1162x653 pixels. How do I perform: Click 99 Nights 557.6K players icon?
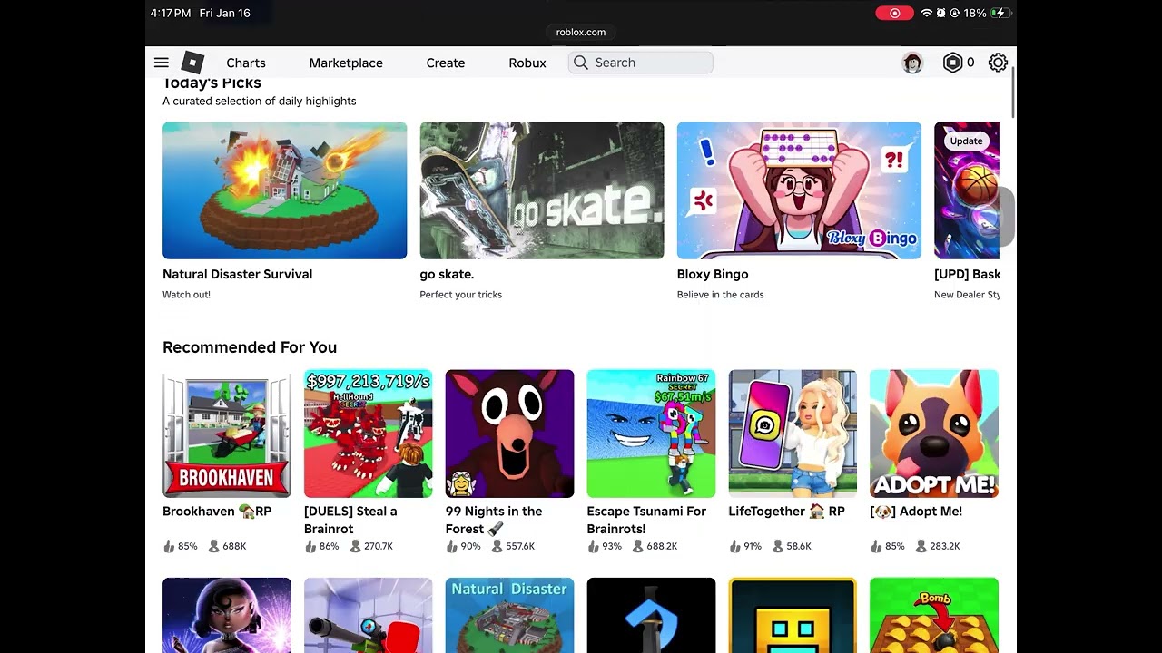[x=497, y=546]
